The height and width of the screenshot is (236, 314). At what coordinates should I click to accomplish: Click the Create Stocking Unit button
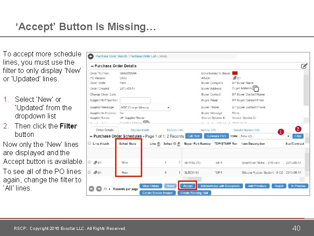click(194, 193)
